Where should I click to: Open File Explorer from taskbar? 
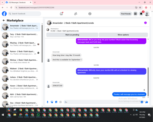point(15,115)
